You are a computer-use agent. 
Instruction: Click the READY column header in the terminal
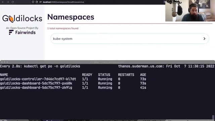tap(87, 75)
